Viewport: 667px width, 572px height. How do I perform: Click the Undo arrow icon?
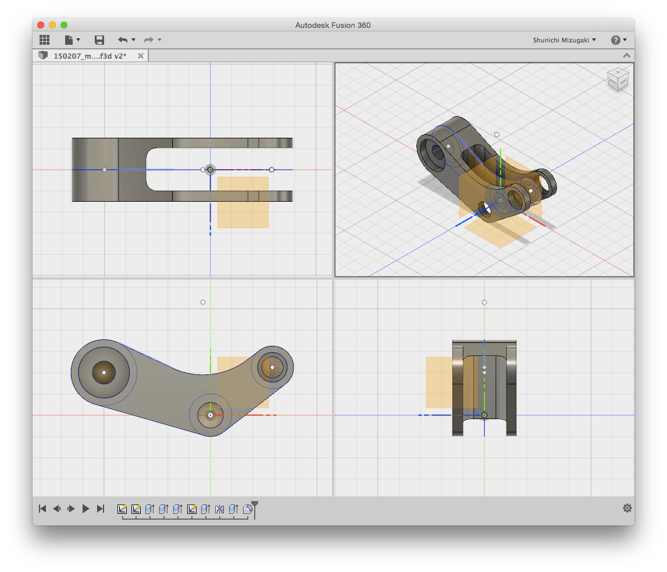coord(123,40)
